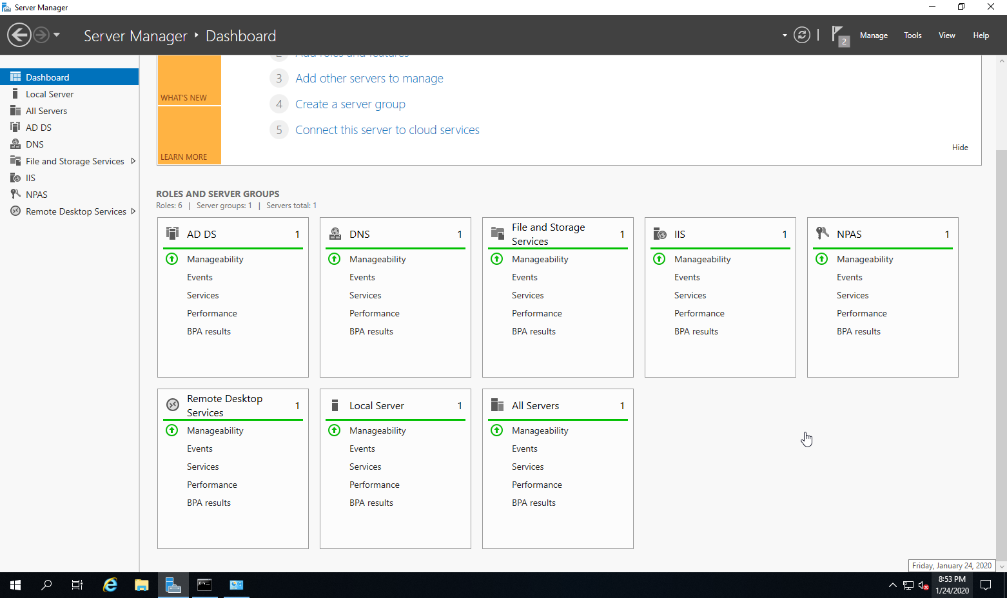Viewport: 1007px width, 598px height.
Task: Click the Remote Desktop Services tile icon
Action: [x=172, y=405]
